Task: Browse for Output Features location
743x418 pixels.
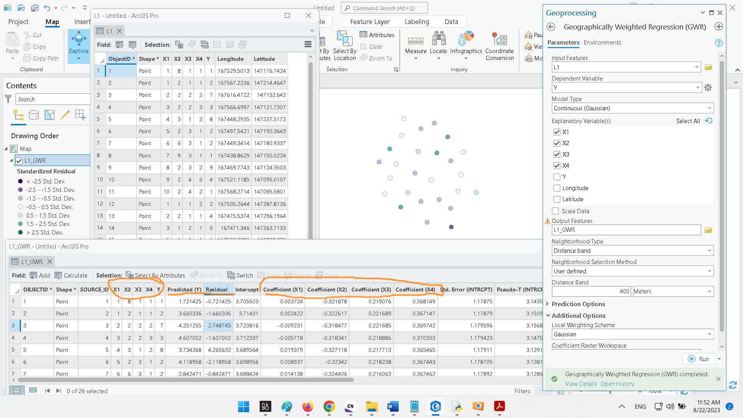Action: click(x=708, y=230)
